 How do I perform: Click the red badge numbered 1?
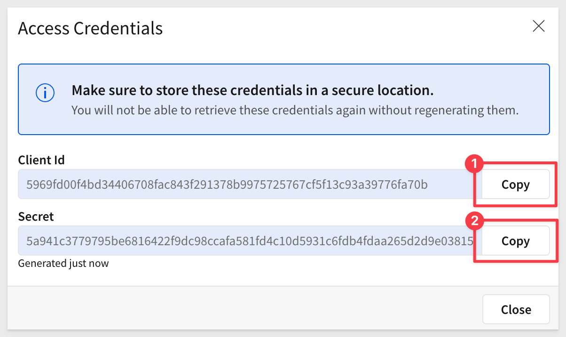474,164
